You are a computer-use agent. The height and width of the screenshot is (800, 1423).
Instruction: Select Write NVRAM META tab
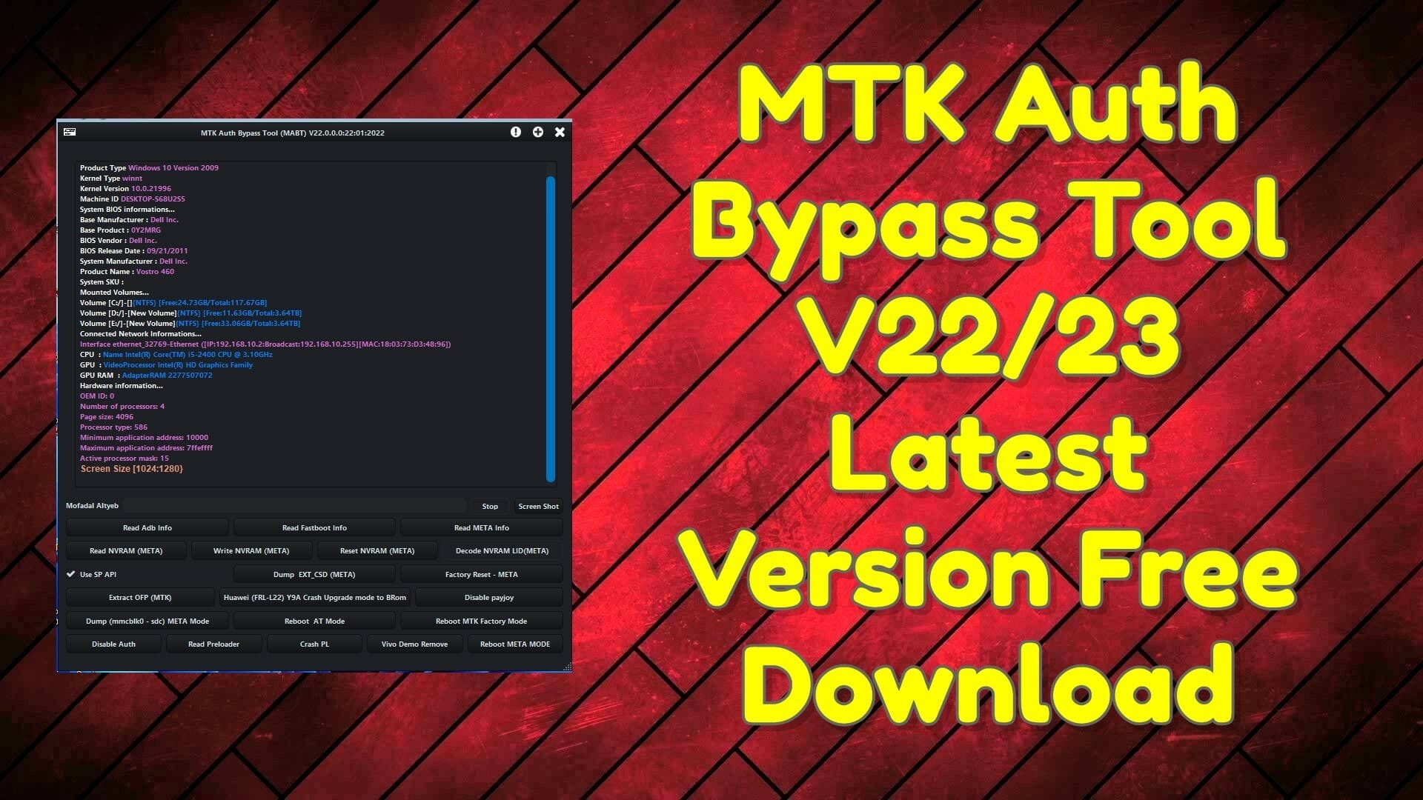[251, 550]
